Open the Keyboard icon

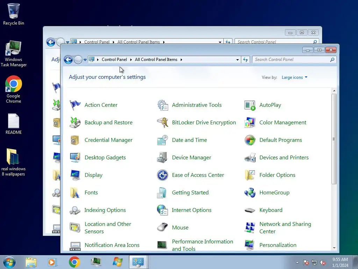pyautogui.click(x=250, y=210)
